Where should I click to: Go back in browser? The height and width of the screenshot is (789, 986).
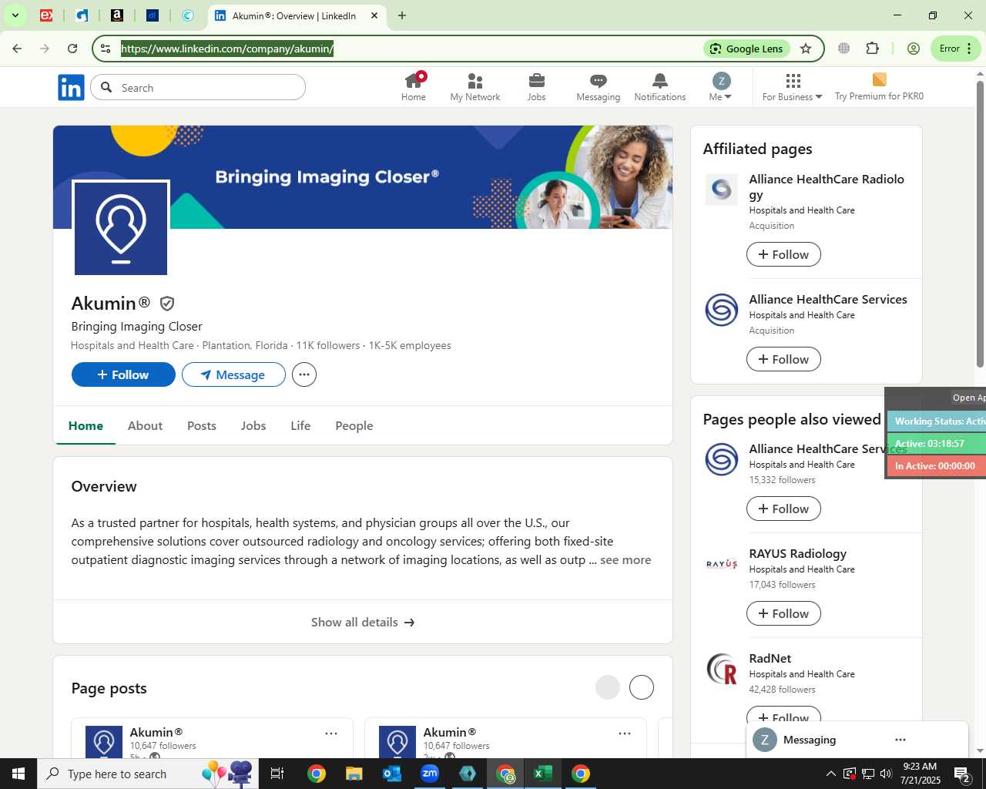[x=17, y=49]
